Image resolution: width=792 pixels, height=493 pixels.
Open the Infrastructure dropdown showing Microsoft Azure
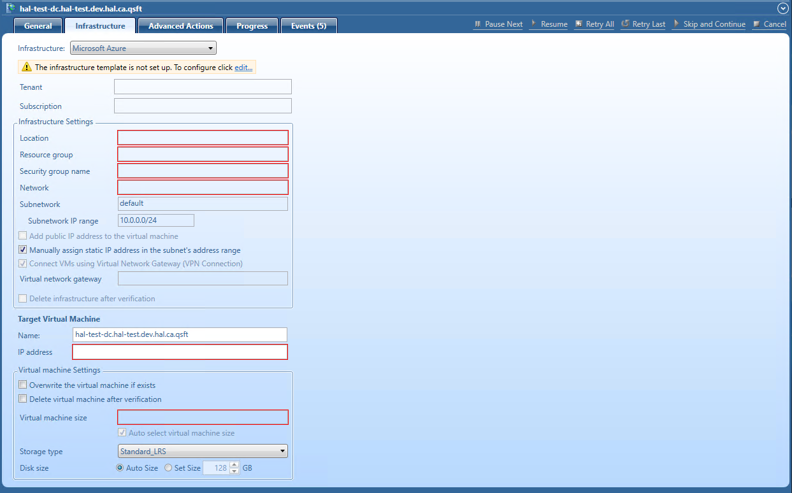coord(211,48)
